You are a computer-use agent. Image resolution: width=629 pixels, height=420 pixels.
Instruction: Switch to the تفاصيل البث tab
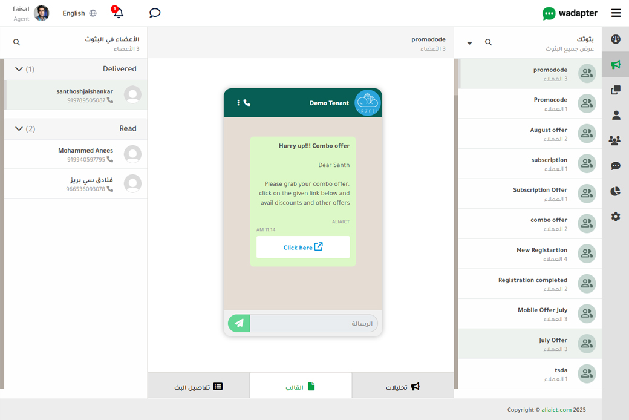coord(198,386)
